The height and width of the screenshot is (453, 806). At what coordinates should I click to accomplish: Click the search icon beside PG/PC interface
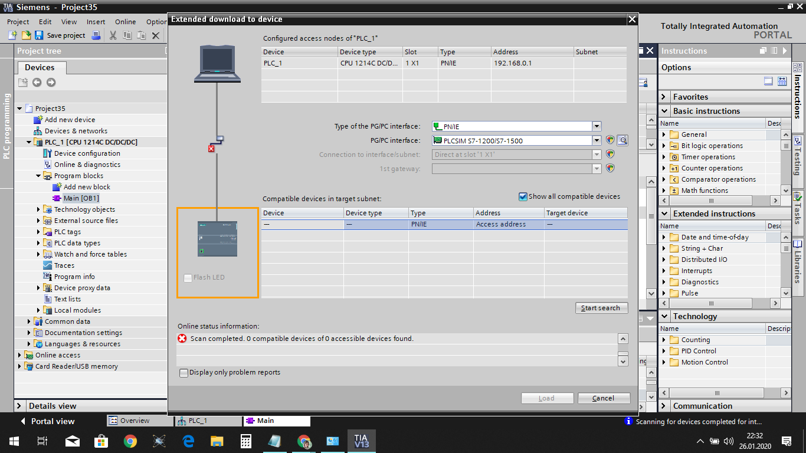click(x=622, y=140)
